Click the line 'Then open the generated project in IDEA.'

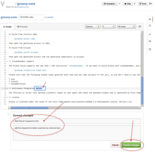(x=29, y=43)
